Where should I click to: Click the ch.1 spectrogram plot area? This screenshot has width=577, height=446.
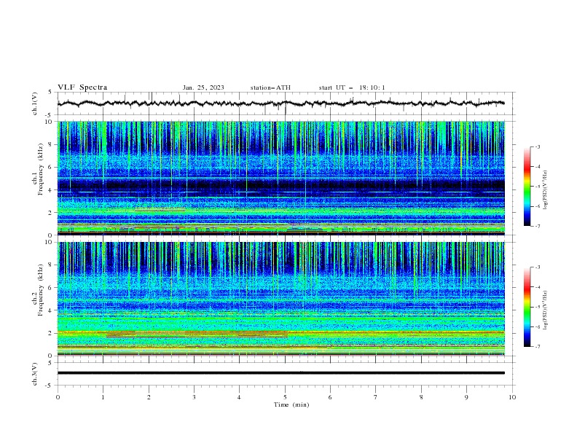pyautogui.click(x=280, y=178)
